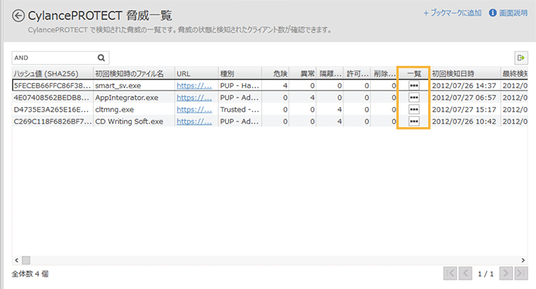Sort by 種別 column header
This screenshot has width=536, height=289.
coord(240,74)
